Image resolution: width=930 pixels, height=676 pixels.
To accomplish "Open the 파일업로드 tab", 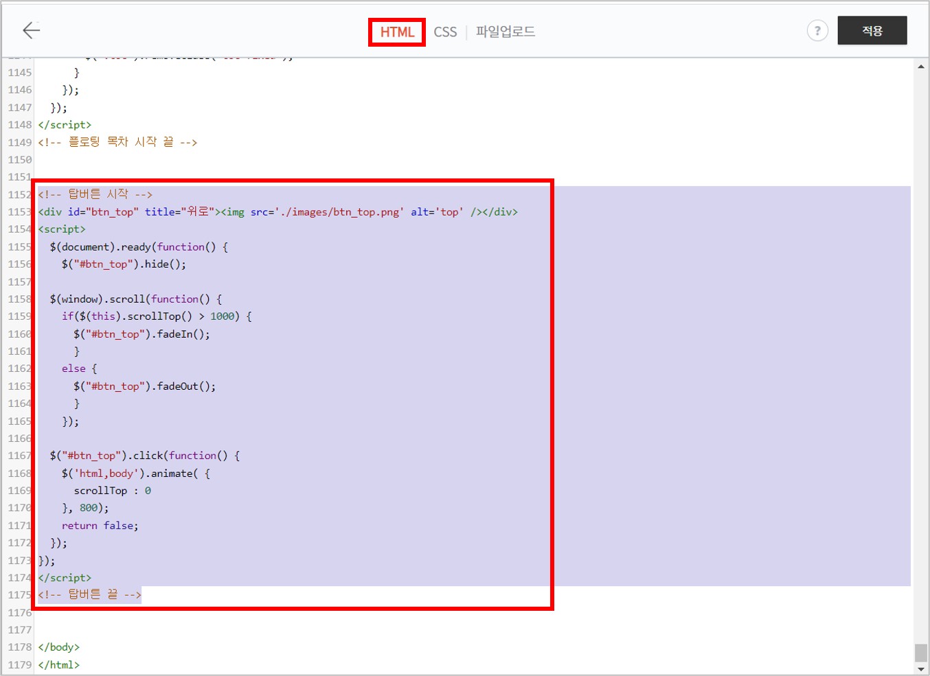I will [506, 32].
